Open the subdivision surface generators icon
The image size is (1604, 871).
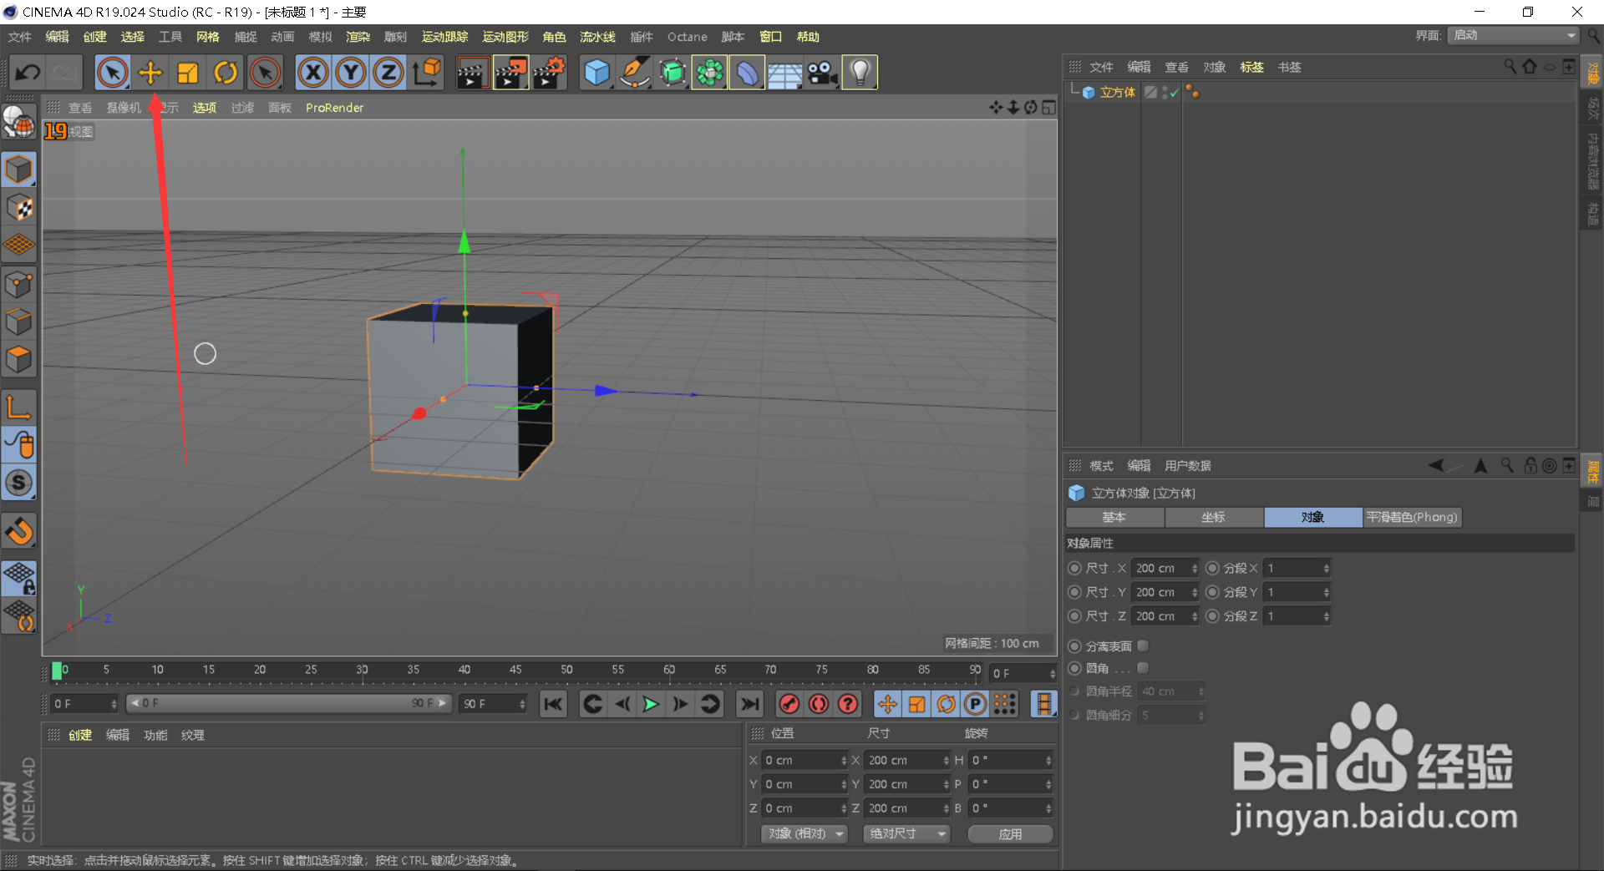coord(673,73)
